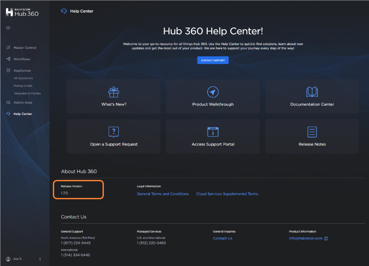
Task: Open the What's New? card
Action: pos(114,96)
